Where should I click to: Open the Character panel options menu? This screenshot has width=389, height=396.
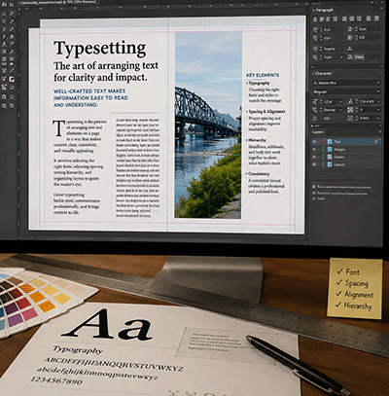pyautogui.click(x=380, y=73)
